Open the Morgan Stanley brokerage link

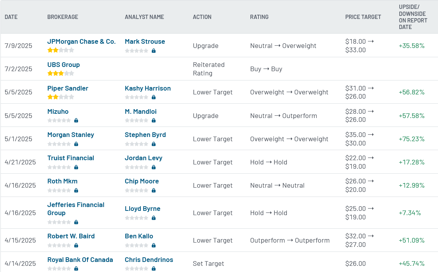pyautogui.click(x=71, y=135)
